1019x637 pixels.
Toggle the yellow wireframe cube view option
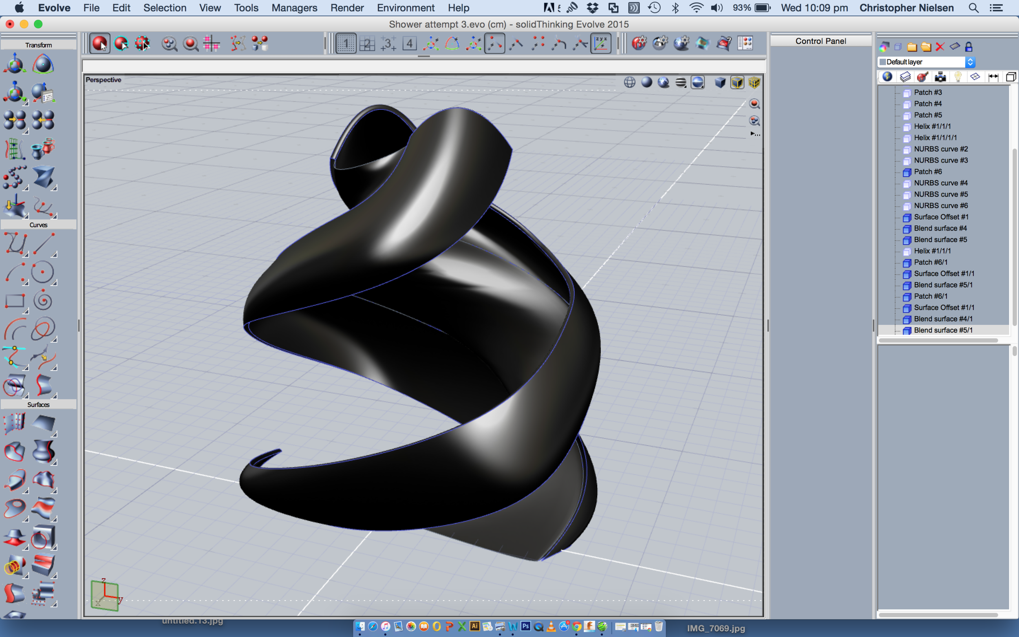pyautogui.click(x=754, y=83)
